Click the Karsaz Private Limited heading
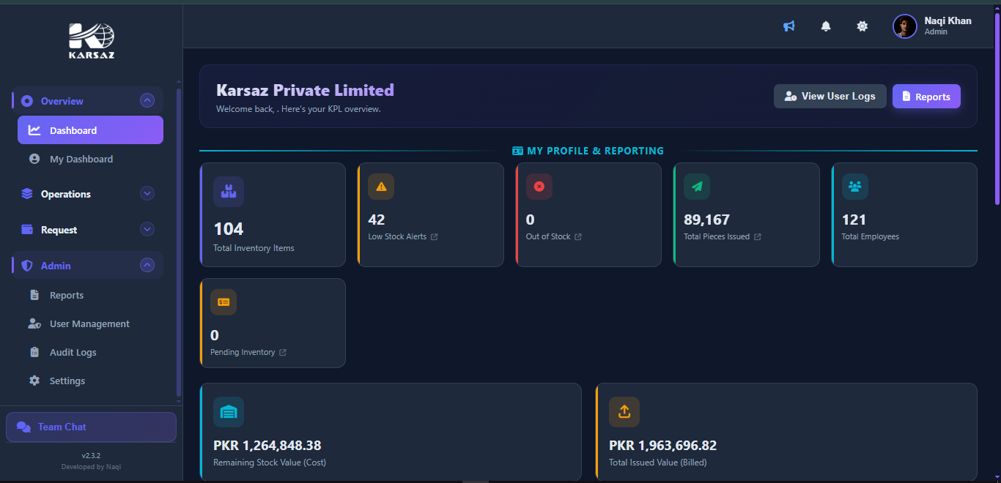This screenshot has width=1001, height=483. click(x=305, y=91)
